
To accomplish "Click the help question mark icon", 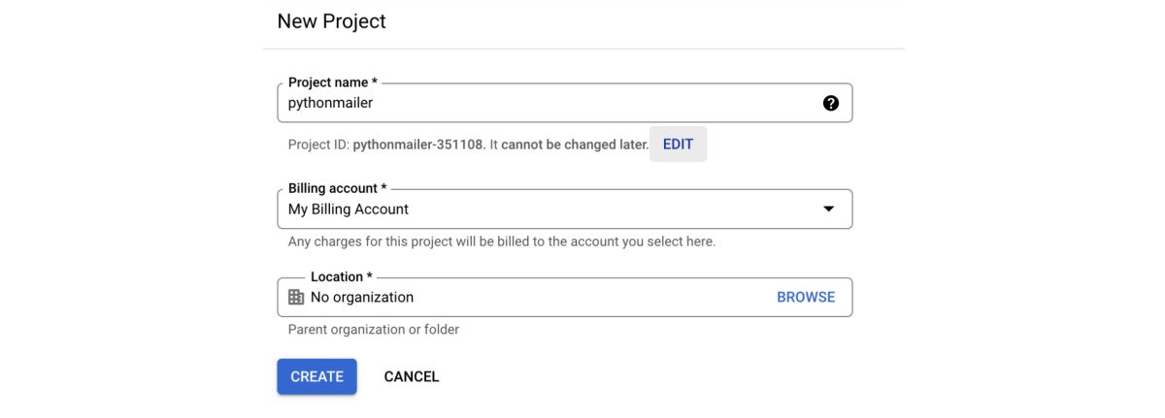I will (x=830, y=103).
